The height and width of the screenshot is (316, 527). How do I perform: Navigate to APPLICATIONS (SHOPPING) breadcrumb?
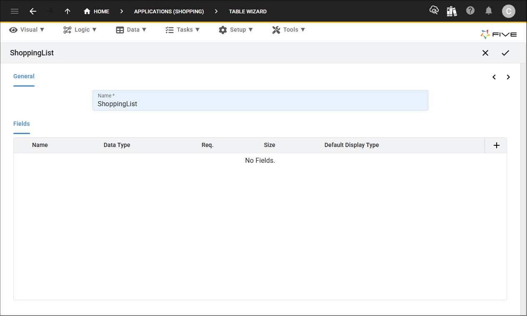[169, 11]
